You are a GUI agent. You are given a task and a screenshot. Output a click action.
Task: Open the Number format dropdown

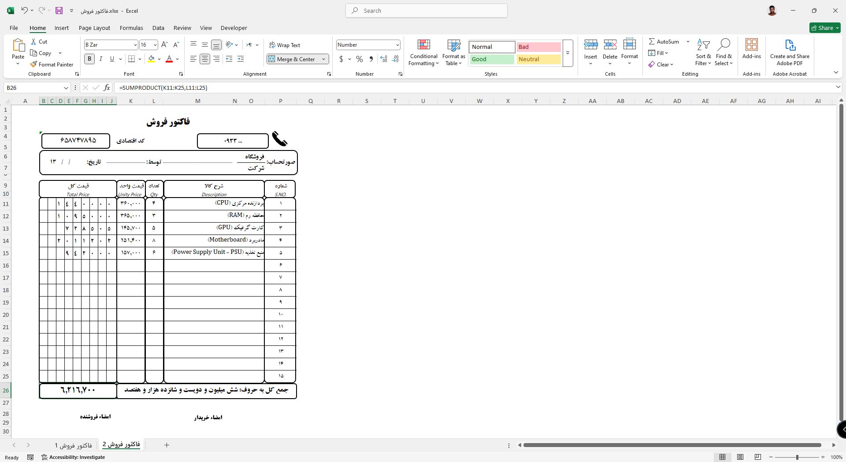click(397, 45)
